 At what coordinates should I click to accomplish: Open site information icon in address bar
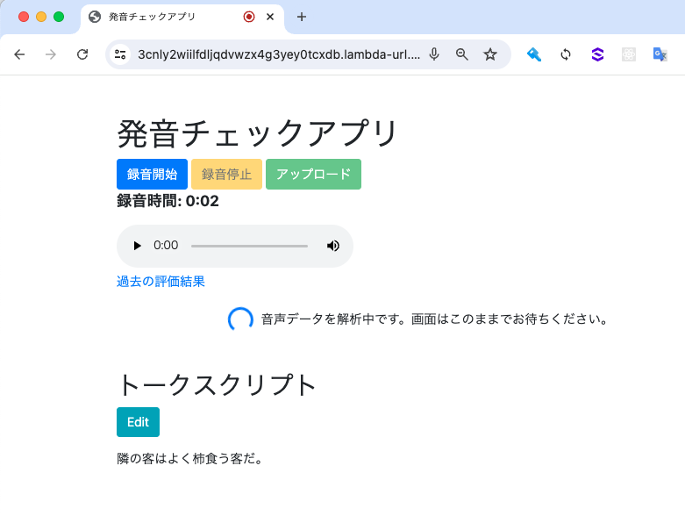(120, 54)
